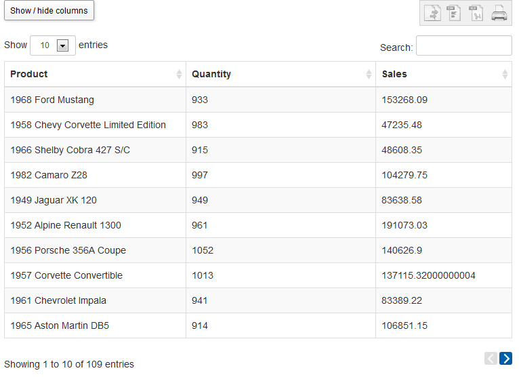Sort by Quantity column arrows

369,74
